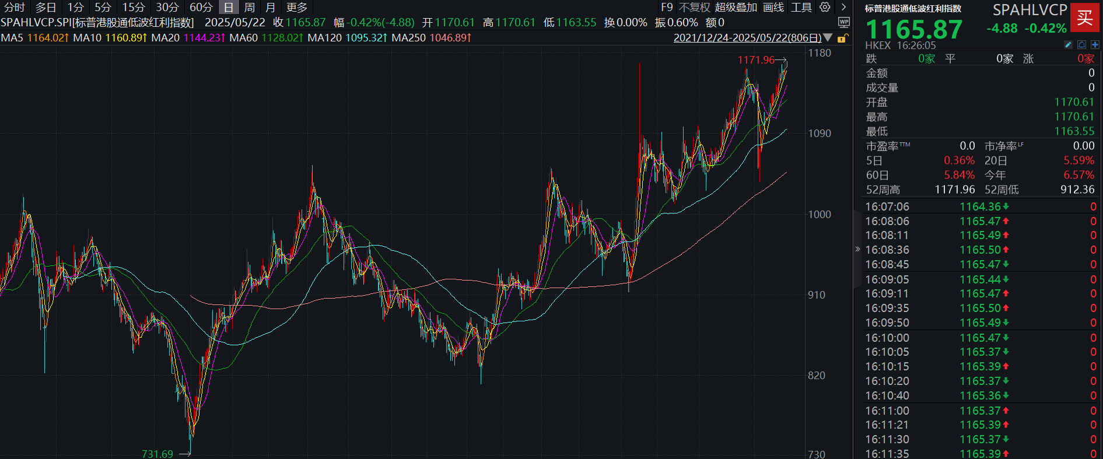Collapse right panel with double-arrow handle

[857, 249]
